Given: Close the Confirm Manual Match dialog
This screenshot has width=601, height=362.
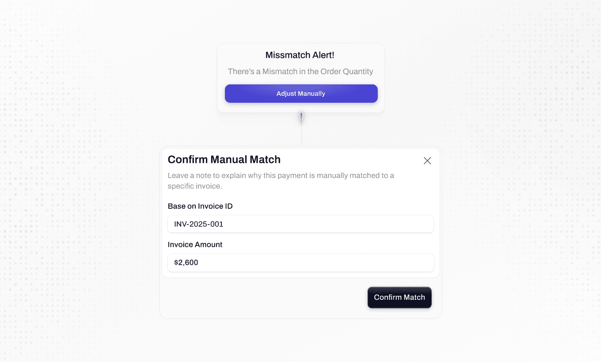Looking at the screenshot, I should tap(427, 161).
